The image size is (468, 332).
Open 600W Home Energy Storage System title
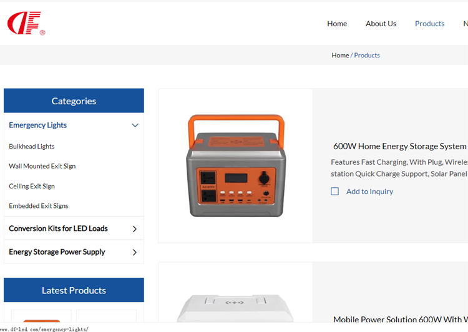pyautogui.click(x=400, y=147)
